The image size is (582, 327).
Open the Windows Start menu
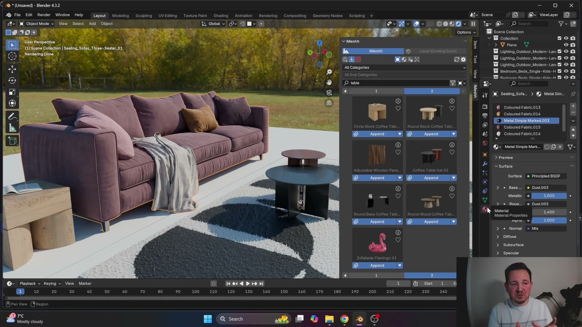pos(208,319)
